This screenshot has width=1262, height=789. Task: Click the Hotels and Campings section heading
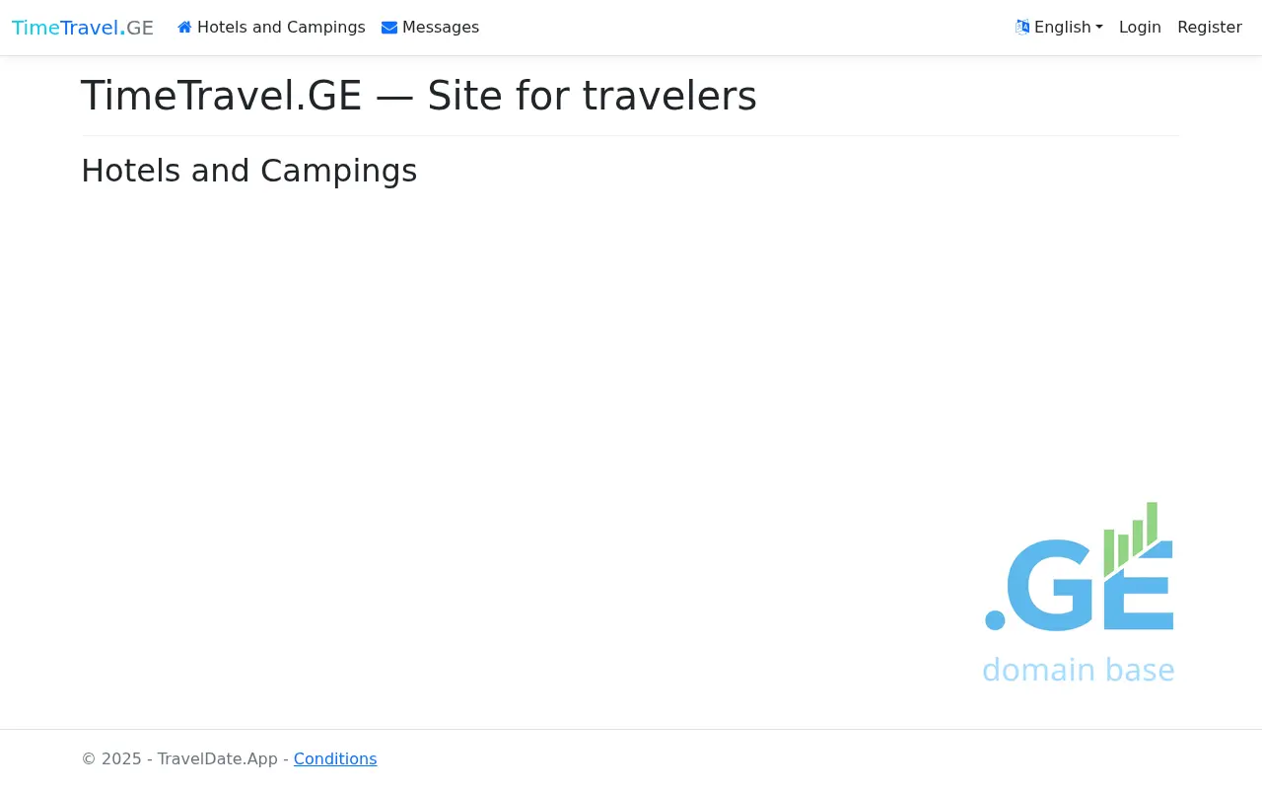pos(248,171)
